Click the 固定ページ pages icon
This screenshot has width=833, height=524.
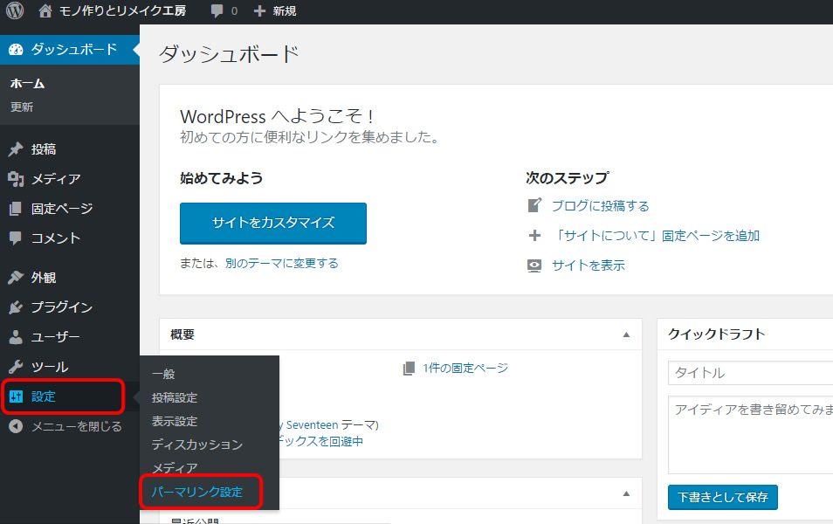pyautogui.click(x=17, y=208)
